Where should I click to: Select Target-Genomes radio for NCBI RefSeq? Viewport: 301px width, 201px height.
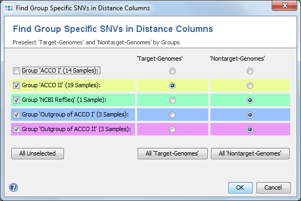172,100
